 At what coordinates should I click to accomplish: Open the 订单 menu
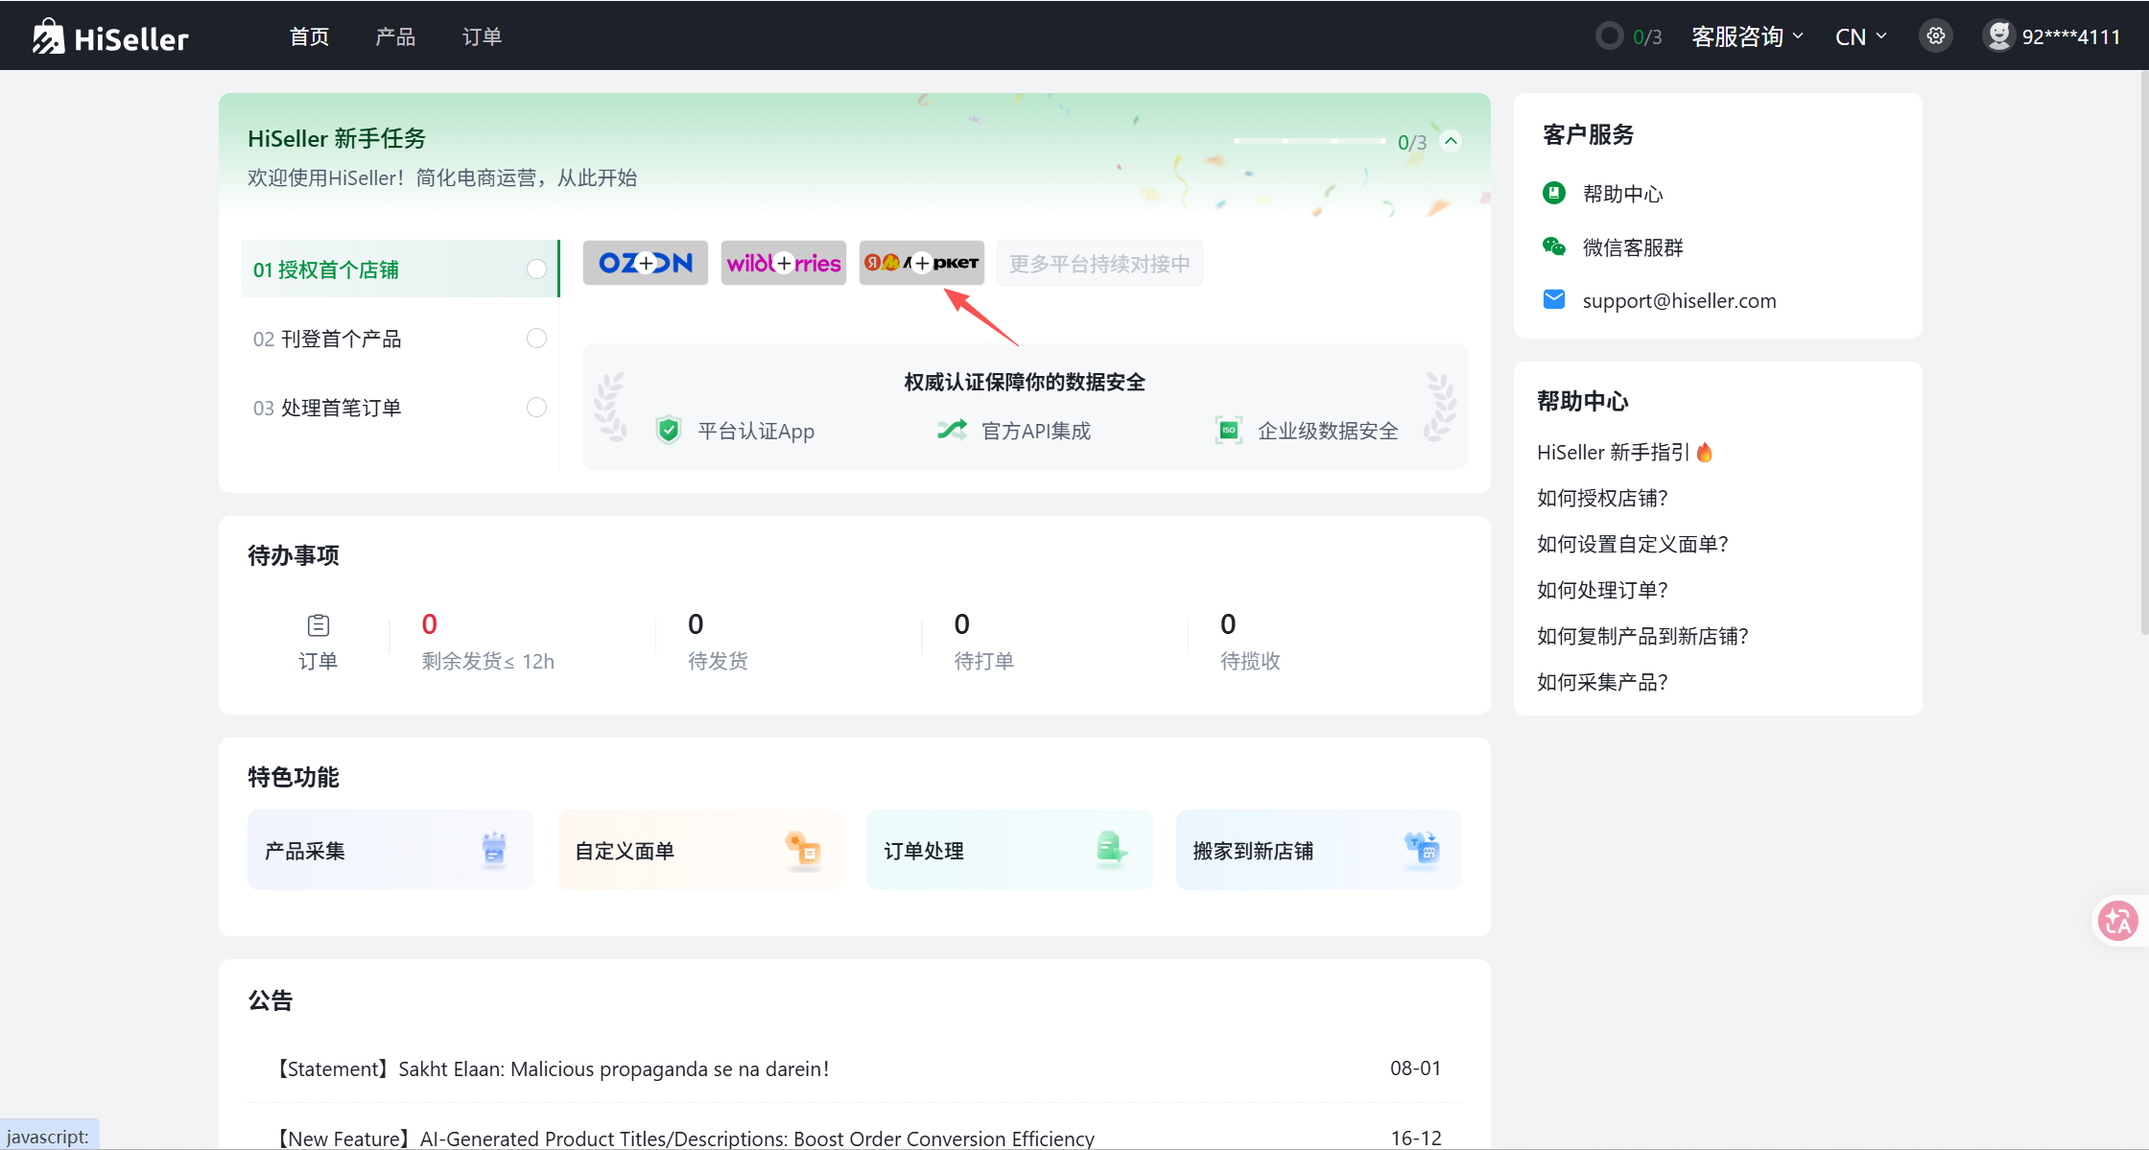482,36
